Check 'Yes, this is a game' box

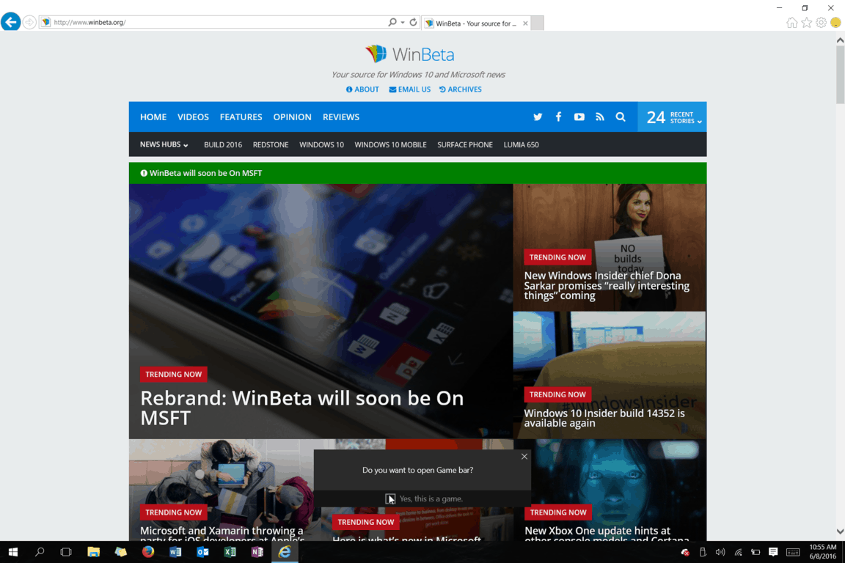390,499
